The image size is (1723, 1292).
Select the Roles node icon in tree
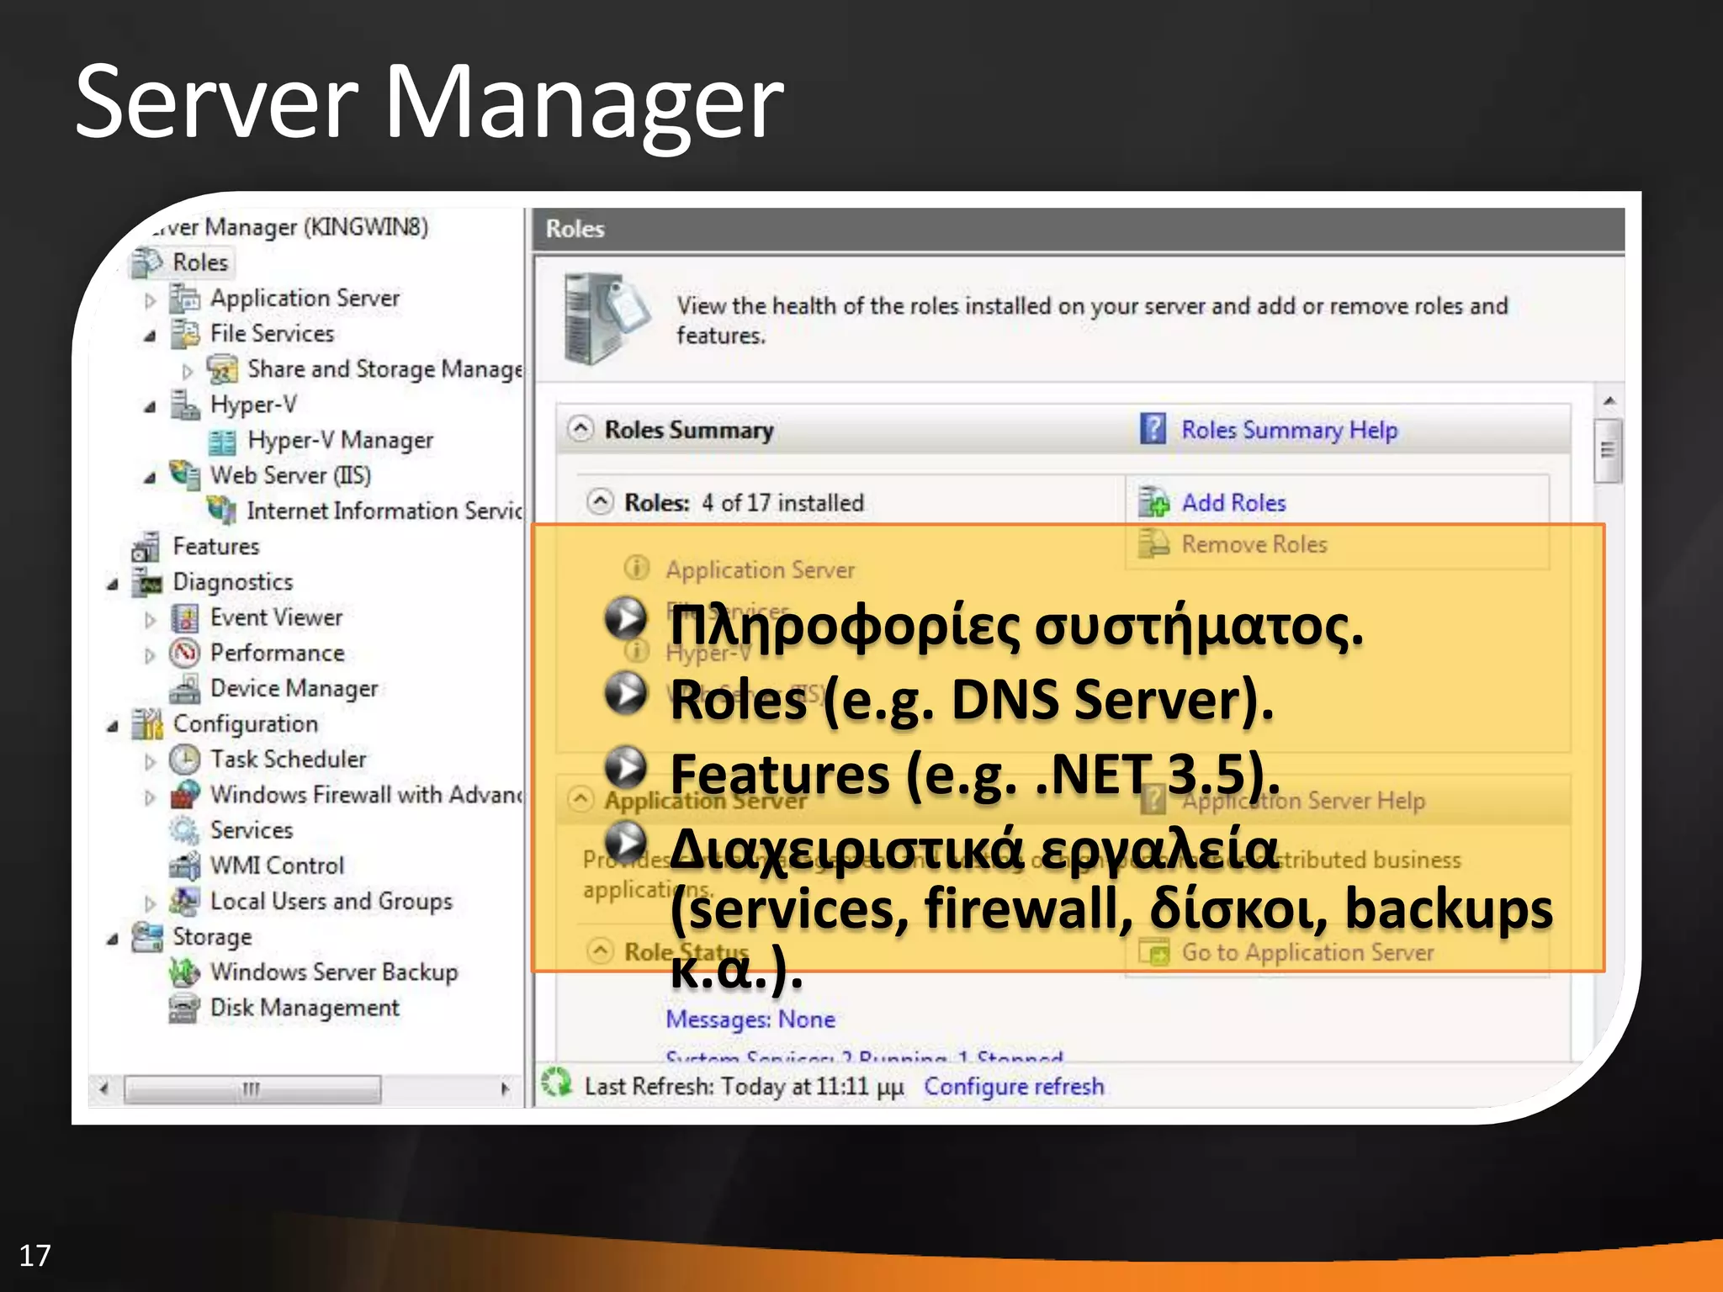(147, 262)
